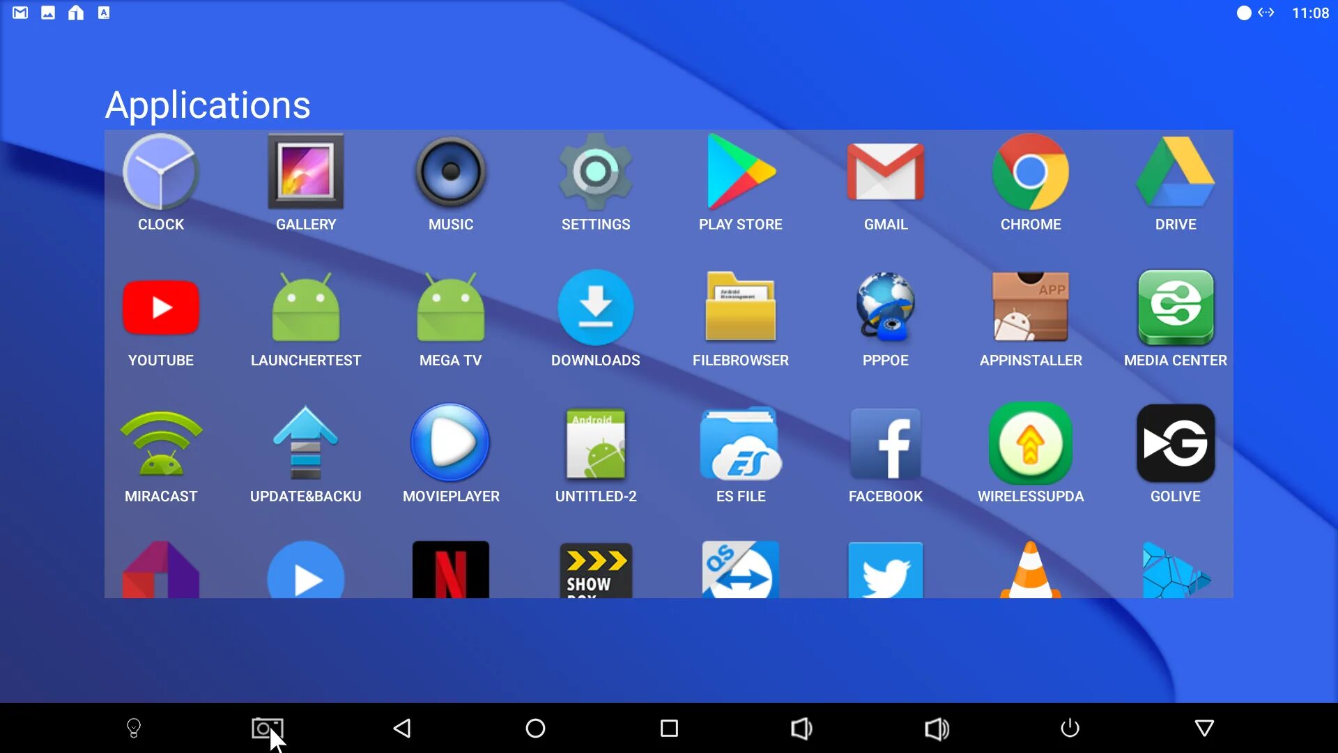
Task: Launch ShowBox app
Action: (x=596, y=570)
